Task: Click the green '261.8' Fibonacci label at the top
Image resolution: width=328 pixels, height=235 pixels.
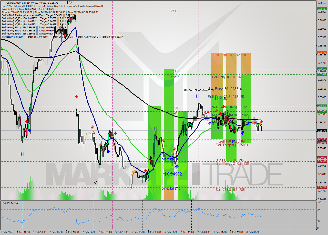Action: coord(175,11)
